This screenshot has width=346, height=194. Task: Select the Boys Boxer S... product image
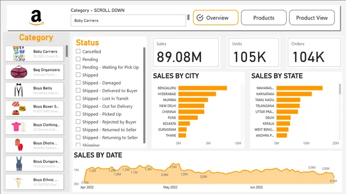pyautogui.click(x=19, y=108)
